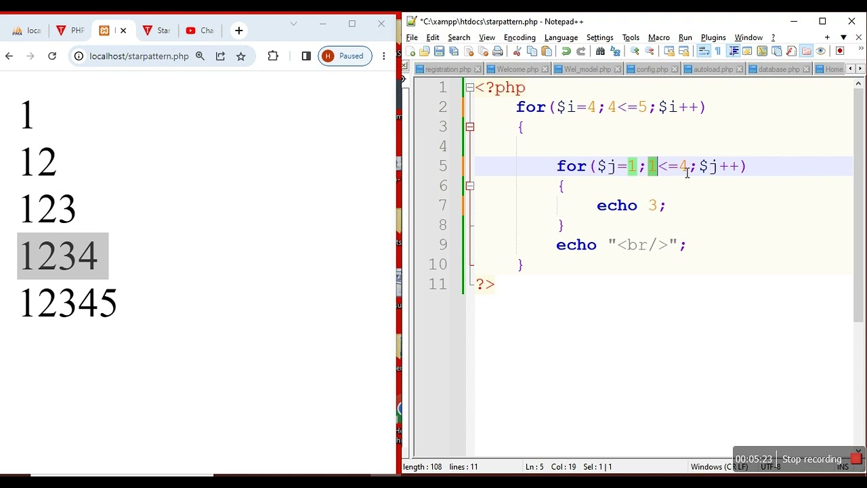867x488 pixels.
Task: Click the Replace toolbar icon
Action: [614, 51]
